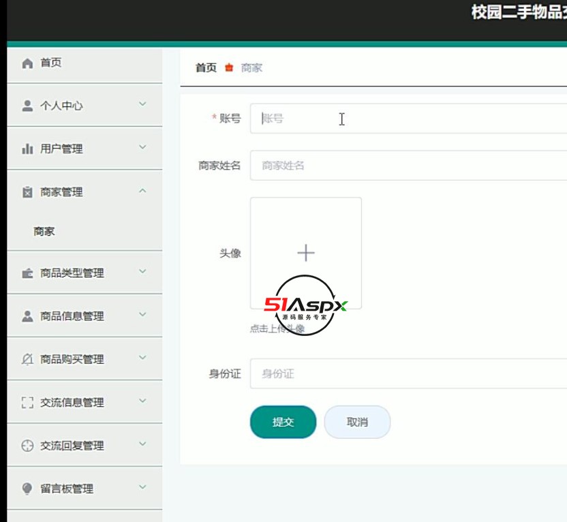Click the clipboard icon beside 商家管理
This screenshot has height=522, width=567.
pyautogui.click(x=27, y=192)
